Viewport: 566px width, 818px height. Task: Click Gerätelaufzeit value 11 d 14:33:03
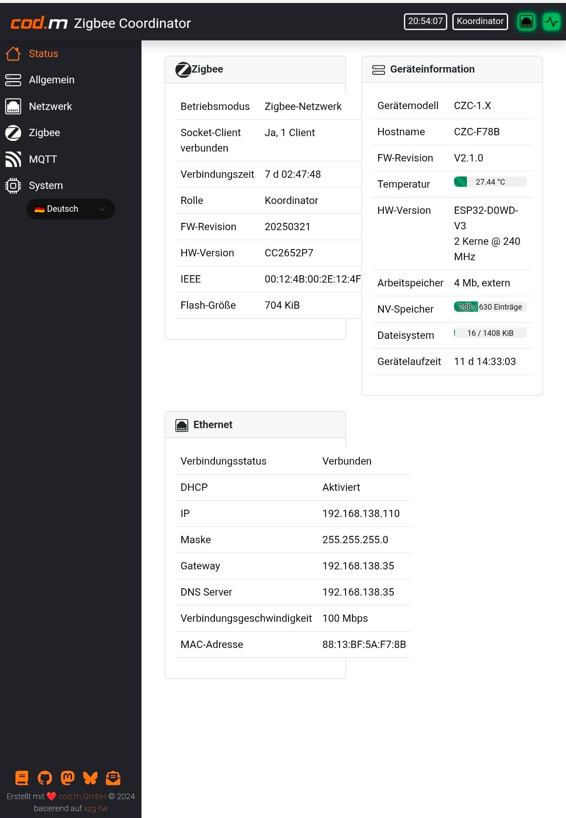(x=485, y=362)
